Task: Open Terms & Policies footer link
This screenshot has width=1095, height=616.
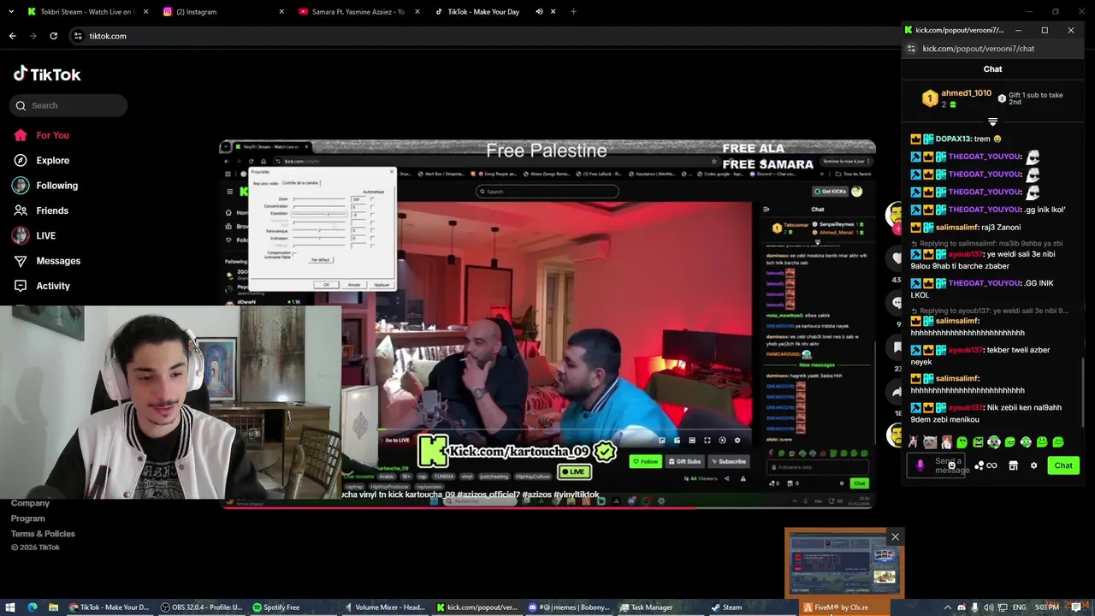Action: coord(43,534)
